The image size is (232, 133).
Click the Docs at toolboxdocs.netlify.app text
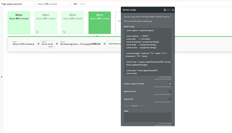(x=138, y=21)
